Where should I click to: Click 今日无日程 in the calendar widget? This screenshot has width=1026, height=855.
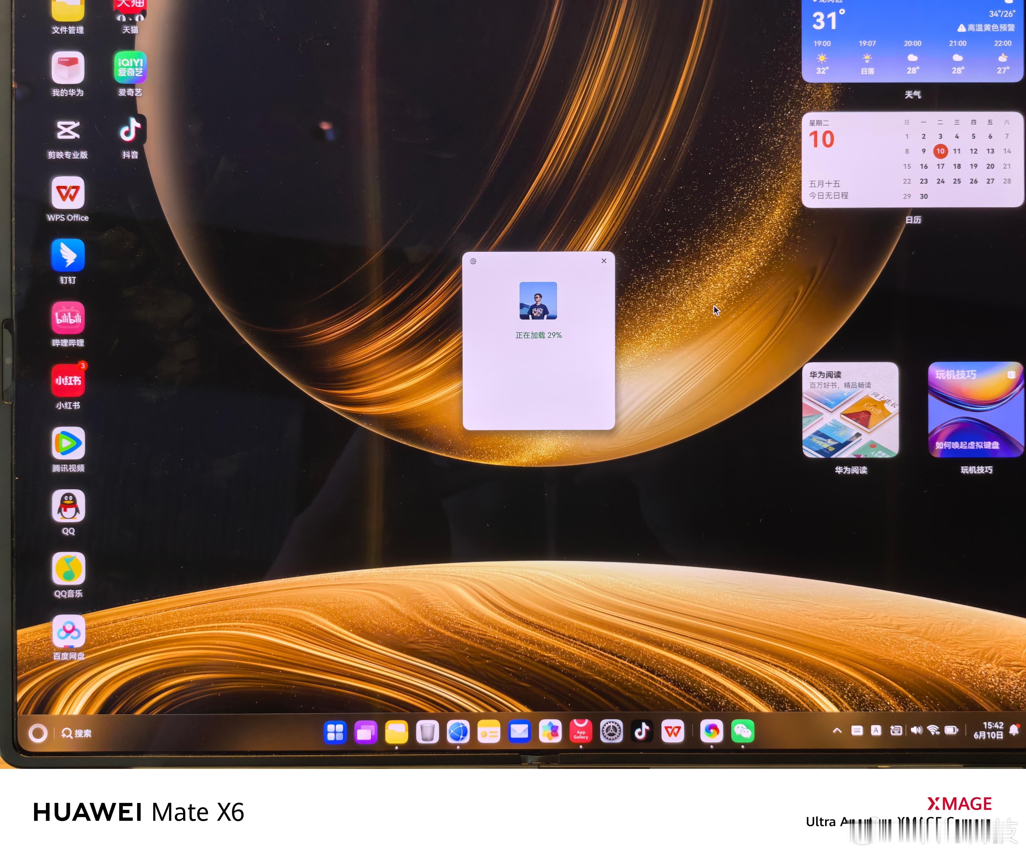coord(829,195)
